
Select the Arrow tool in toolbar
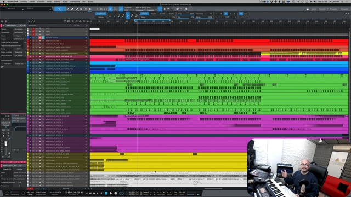[59, 9]
